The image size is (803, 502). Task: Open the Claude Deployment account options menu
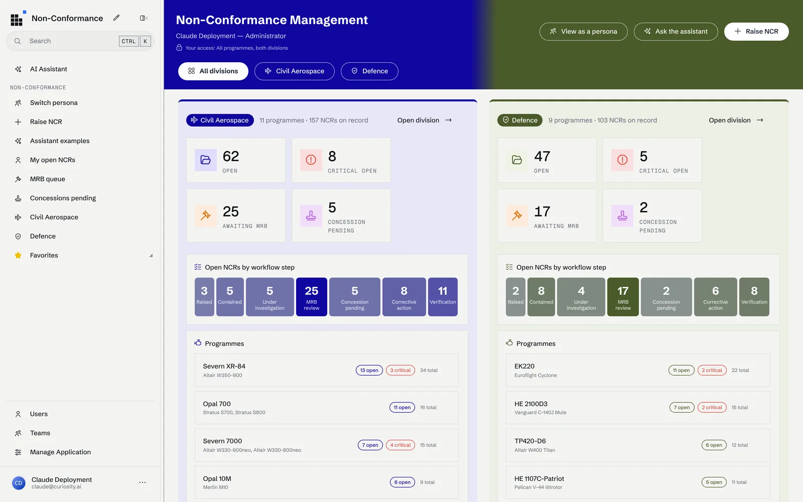pyautogui.click(x=143, y=482)
